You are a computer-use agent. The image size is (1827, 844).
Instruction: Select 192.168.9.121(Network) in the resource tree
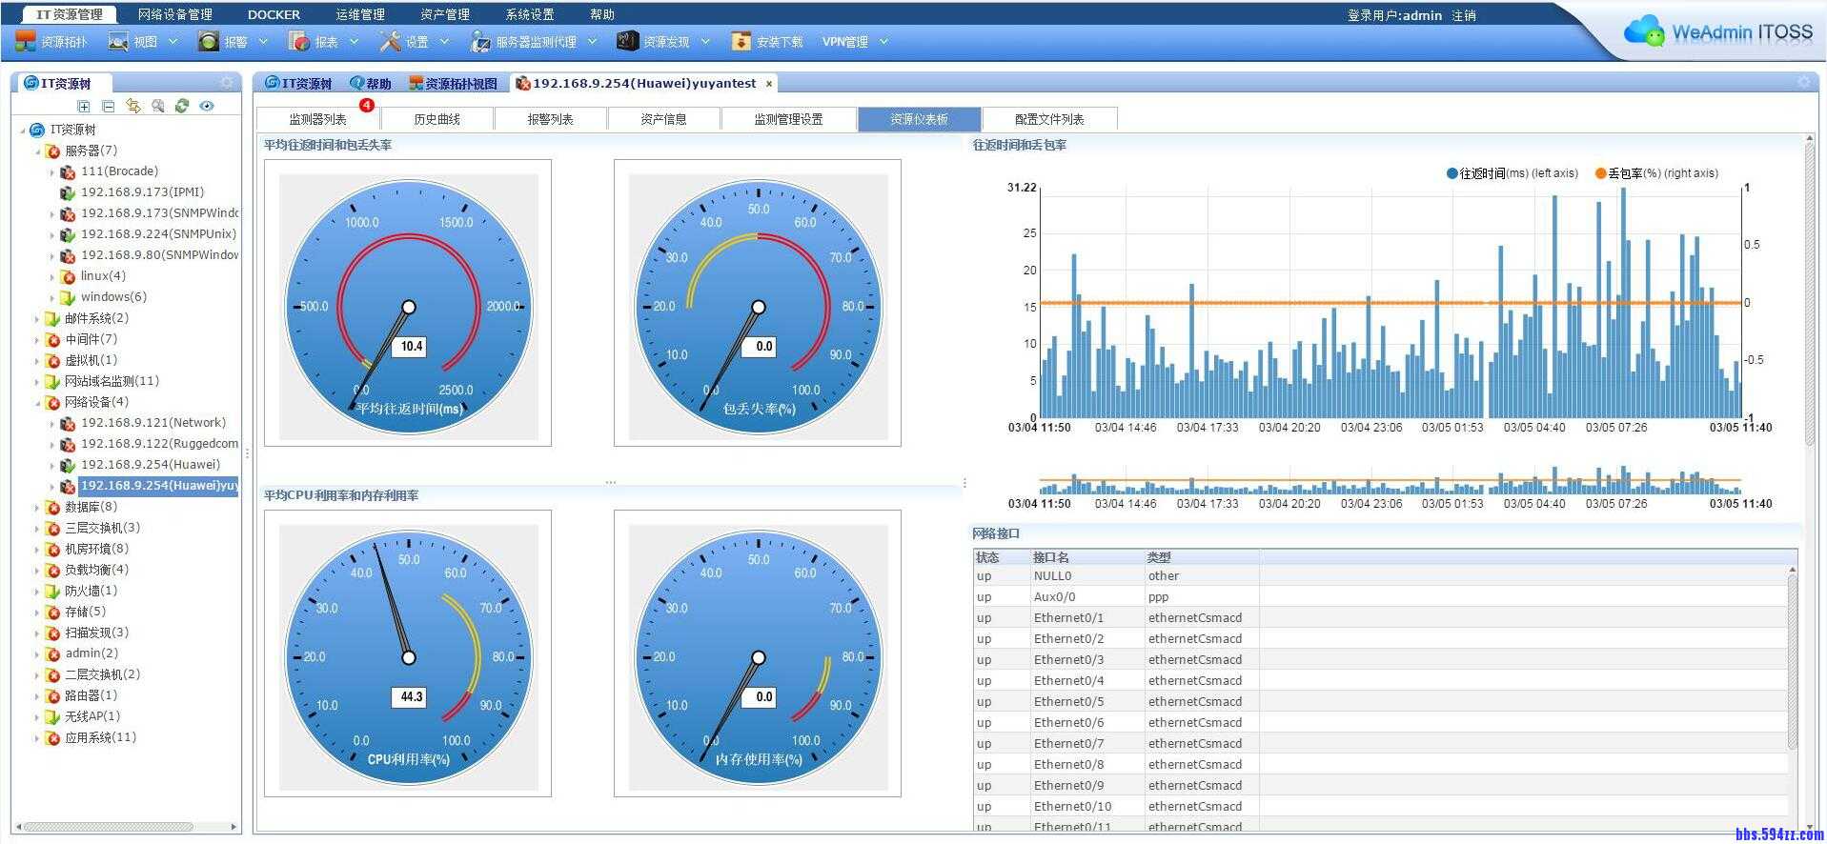click(152, 423)
